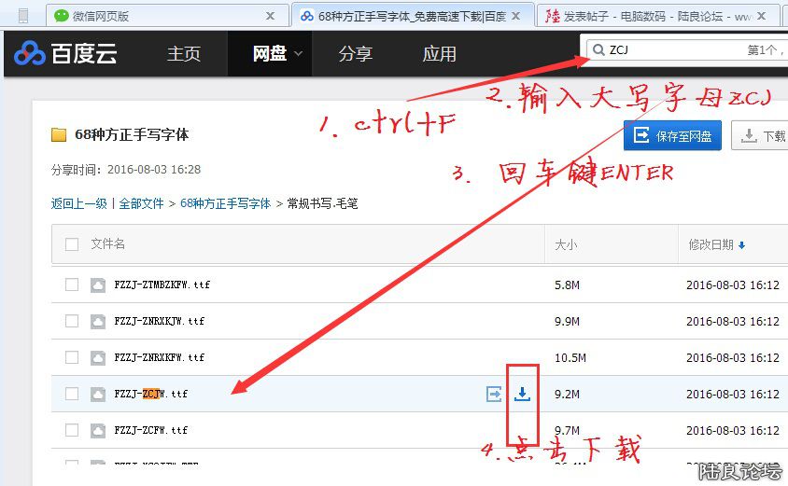Screen dimensions: 788x486
Task: Click the yellow folder icon beside 68种方正手写字体
Action: tap(59, 135)
